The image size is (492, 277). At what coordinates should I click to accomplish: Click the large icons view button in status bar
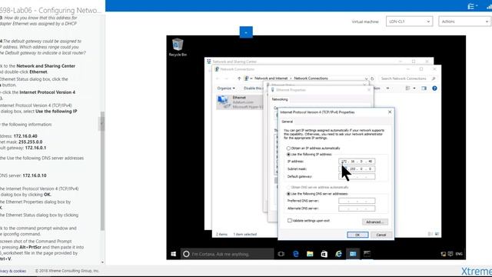[437, 234]
